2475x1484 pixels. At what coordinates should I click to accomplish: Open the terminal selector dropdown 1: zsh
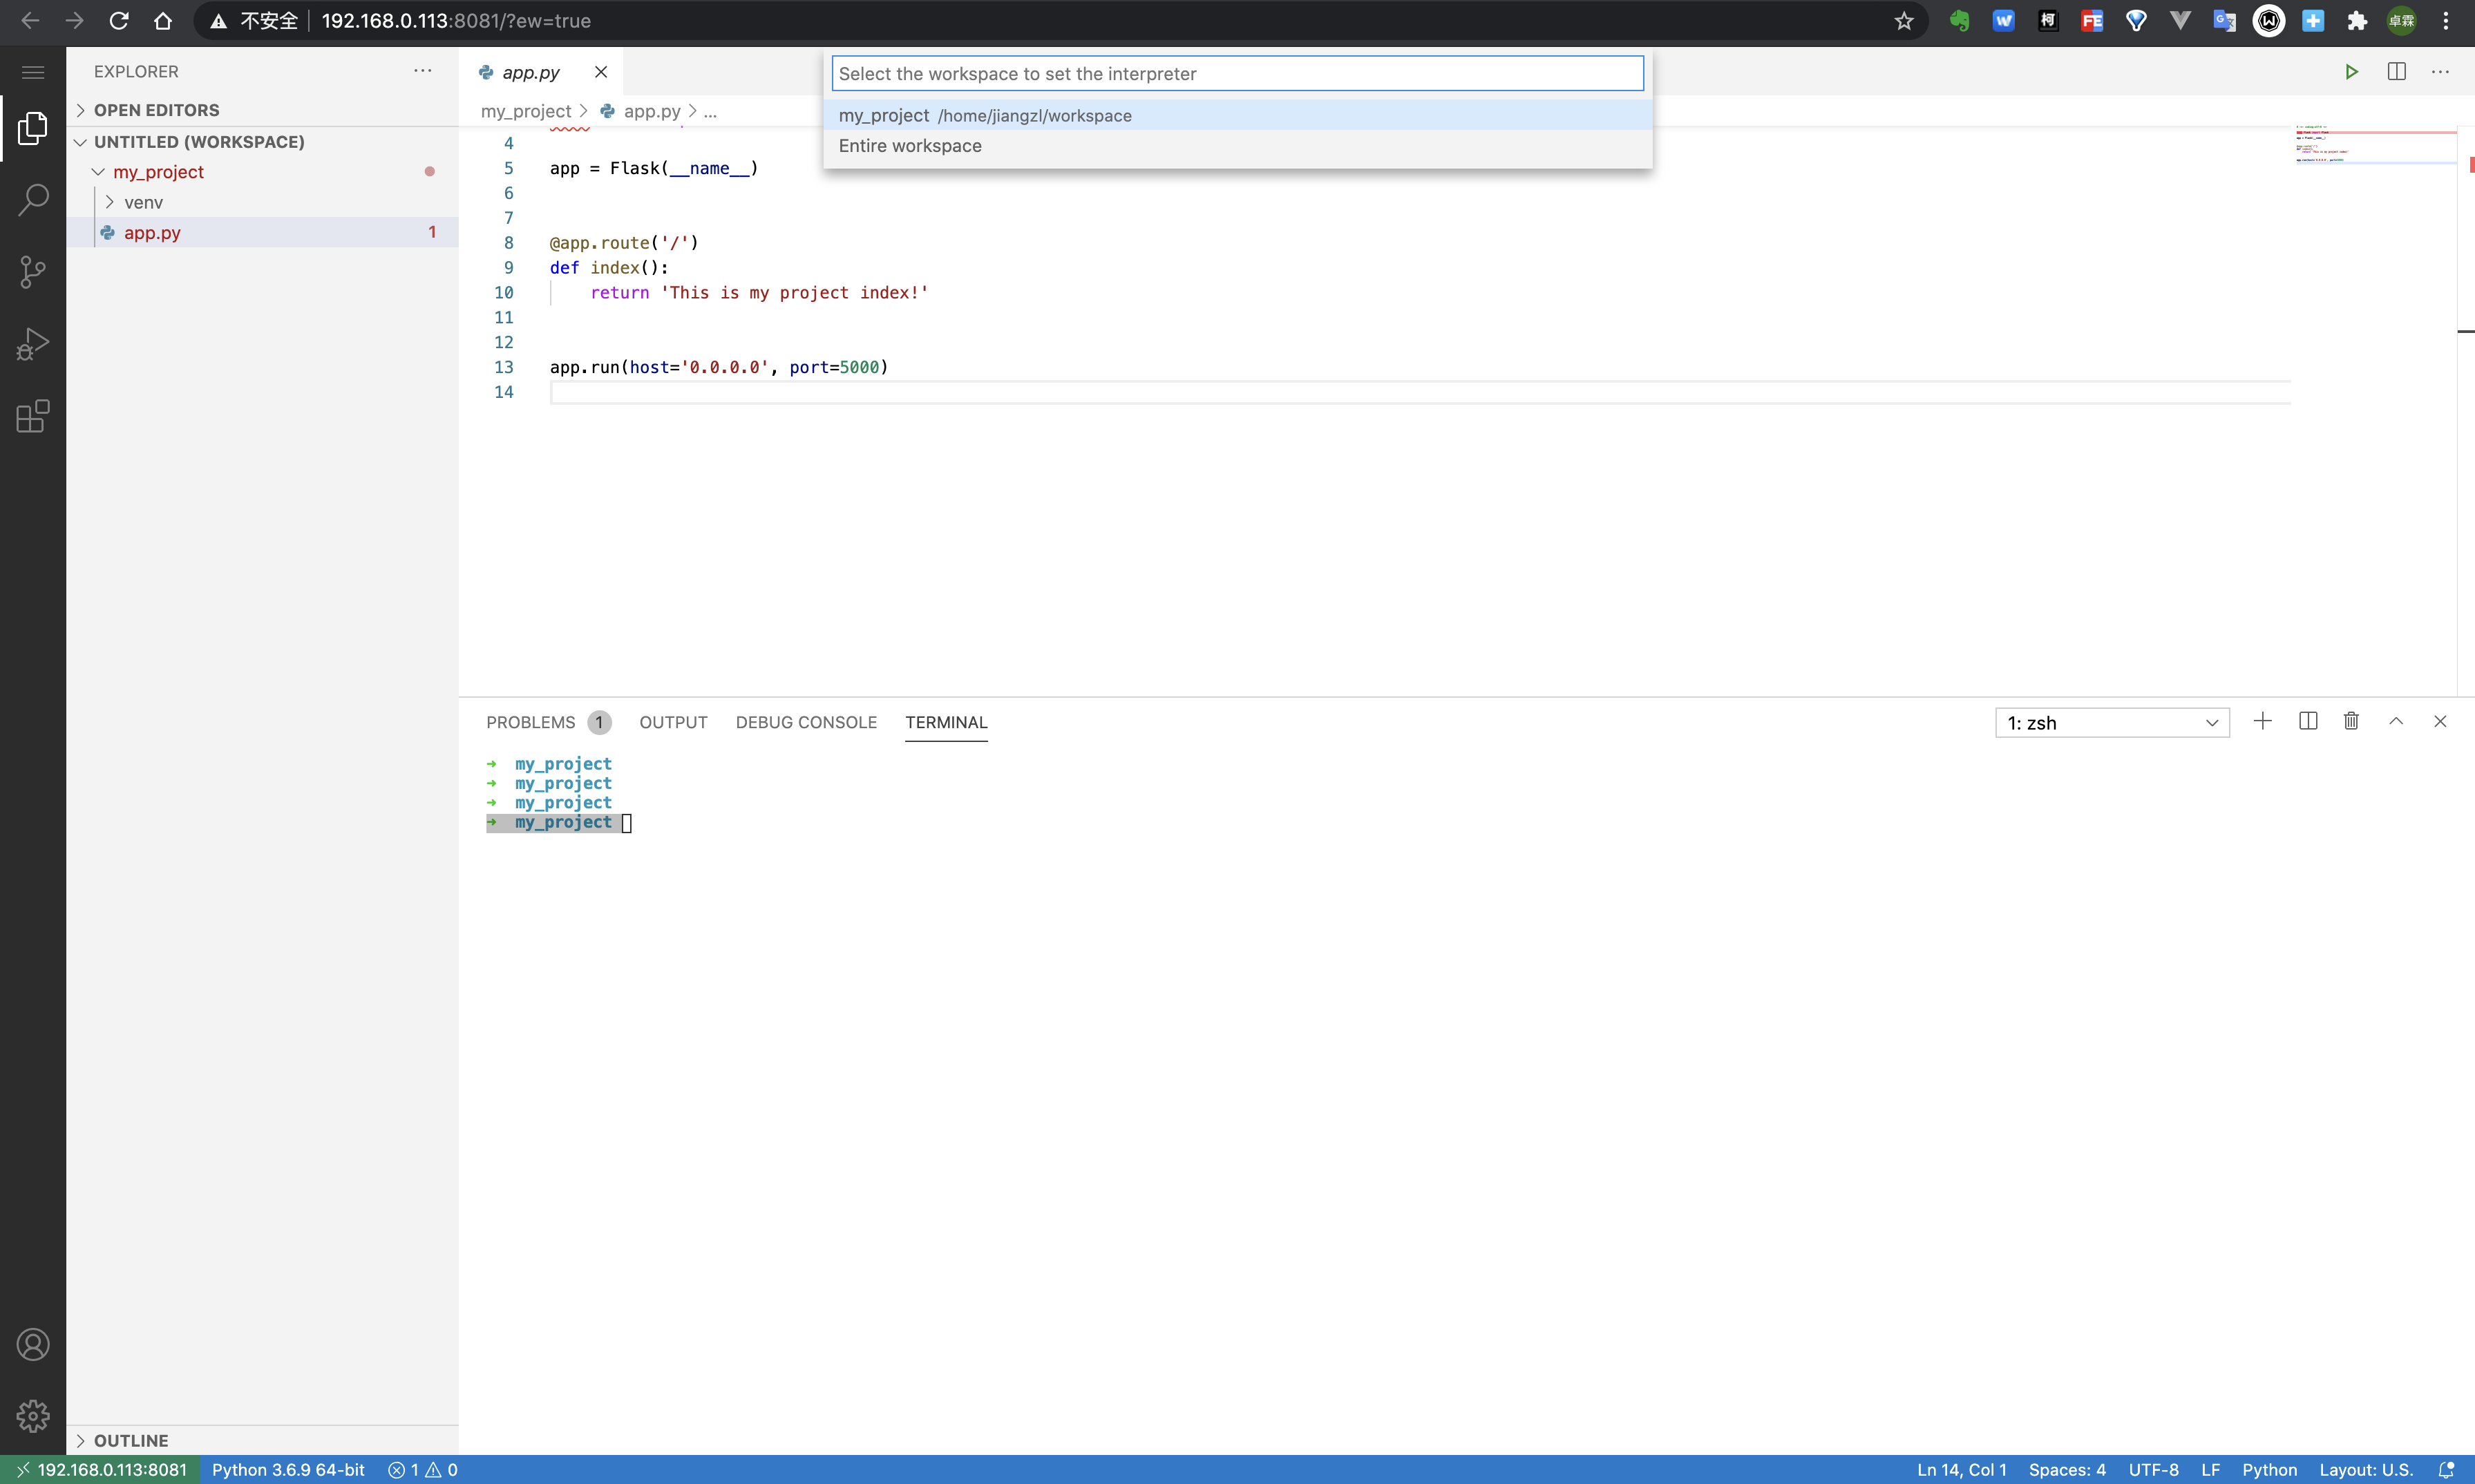tap(2112, 723)
